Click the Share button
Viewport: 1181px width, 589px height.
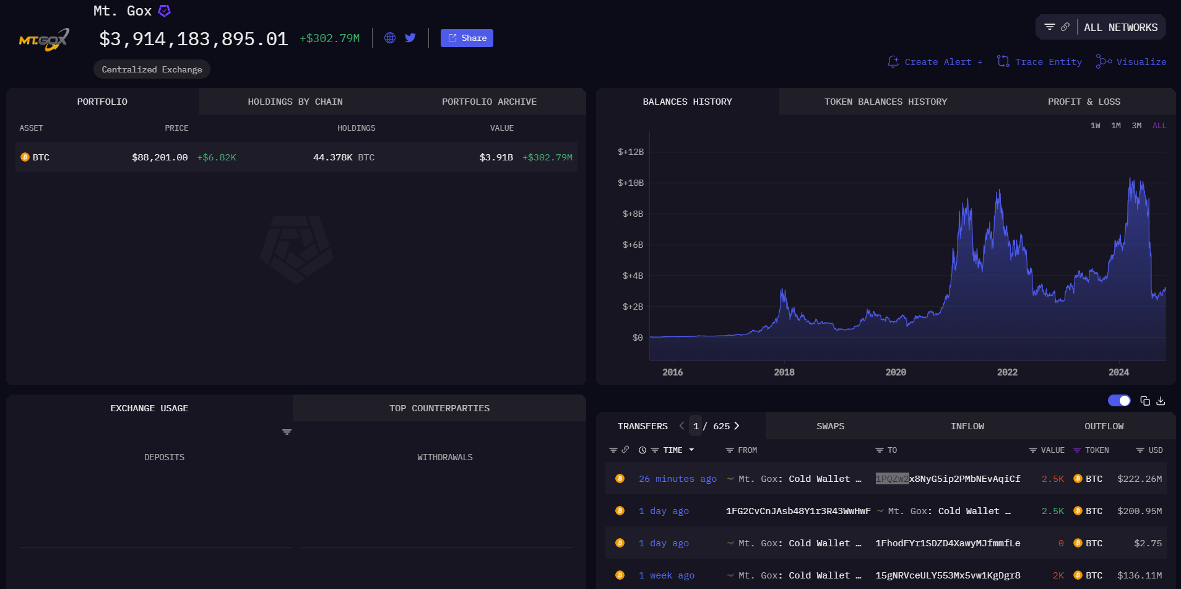[x=467, y=38]
